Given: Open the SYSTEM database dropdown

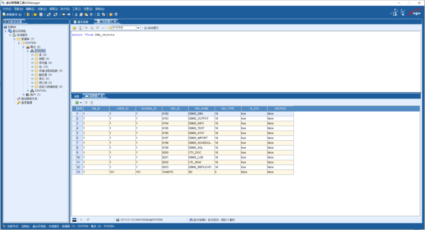Looking at the screenshot, I should point(138,28).
